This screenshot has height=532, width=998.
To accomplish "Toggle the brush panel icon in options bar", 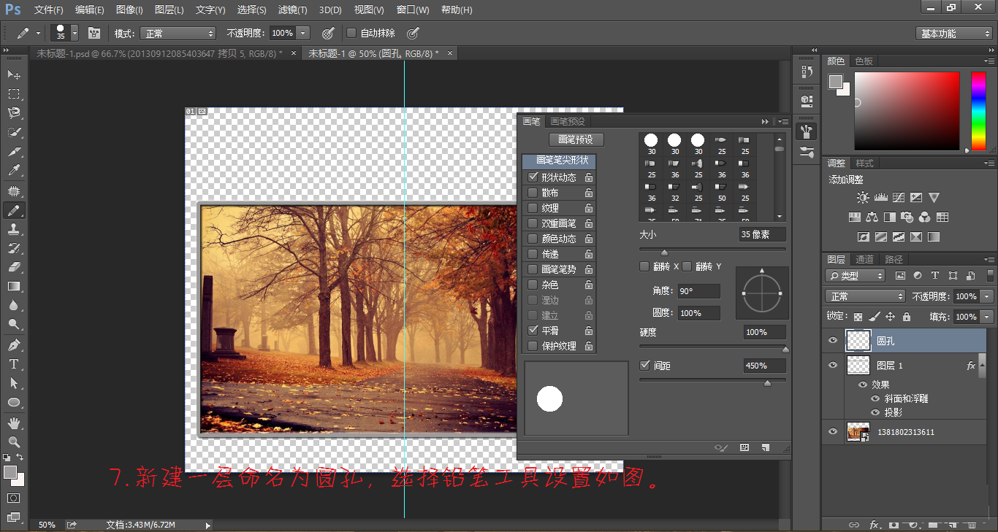I will click(94, 33).
